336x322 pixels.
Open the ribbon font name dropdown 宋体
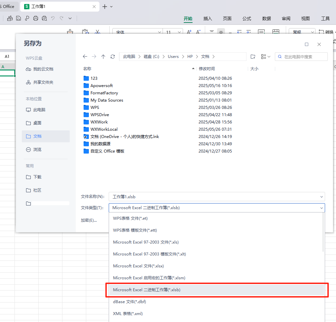tap(160, 32)
